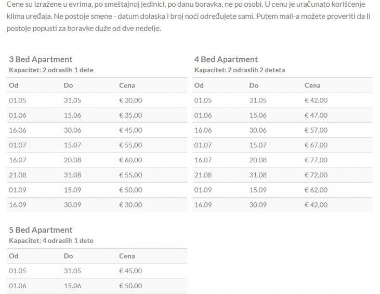This screenshot has width=380, height=294.
Task: Select the € 60,00 price cell
Action: [x=130, y=160]
